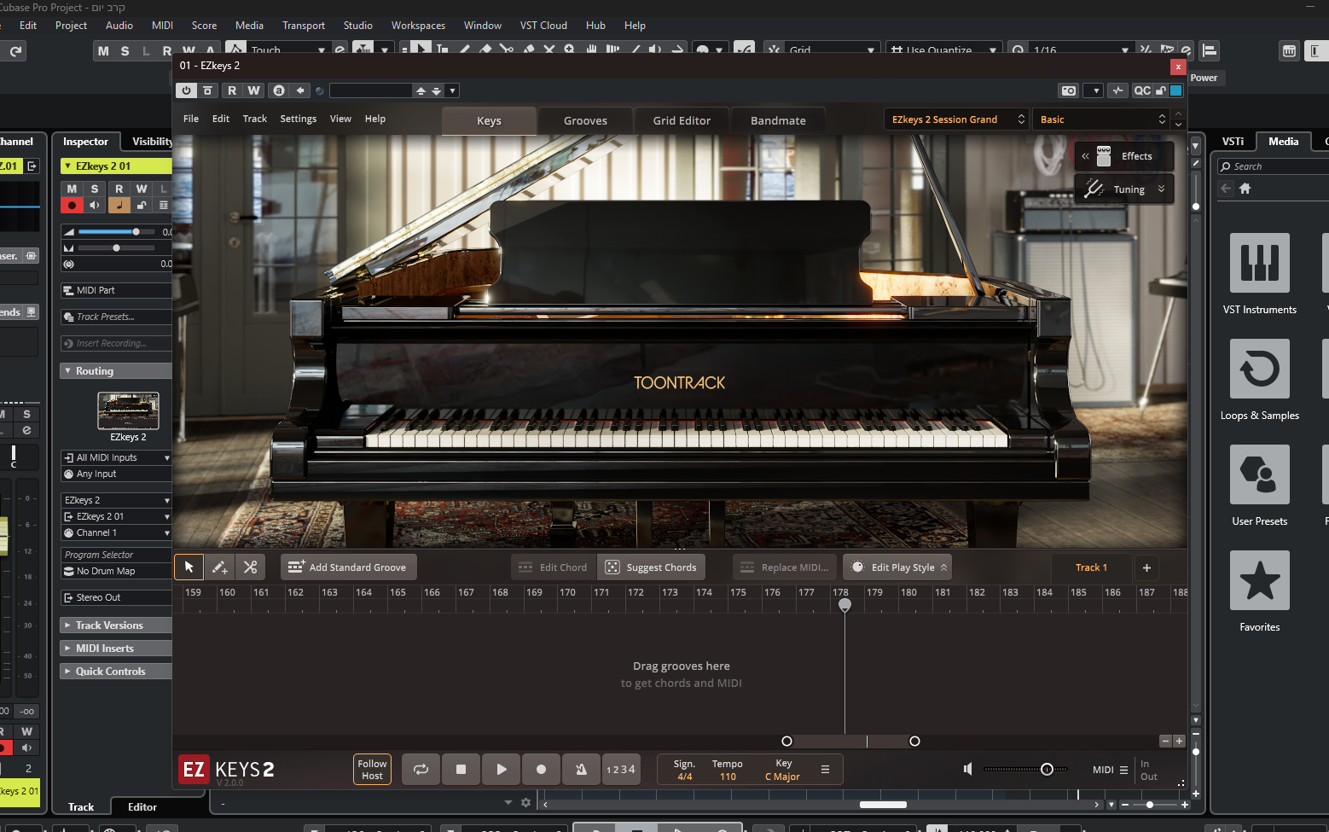The image size is (1329, 832).
Task: Mute the EZkeys 2 01 track in Inspector
Action: click(x=72, y=189)
